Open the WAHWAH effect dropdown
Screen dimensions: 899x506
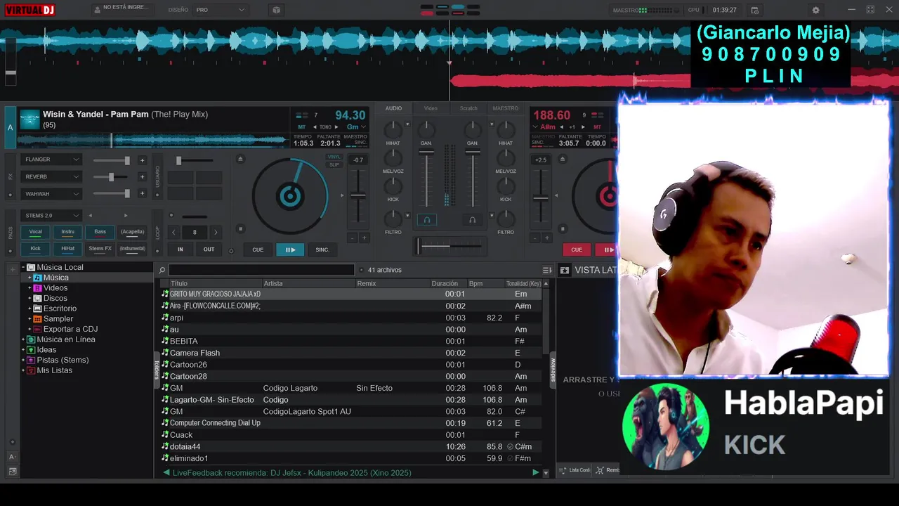click(52, 194)
